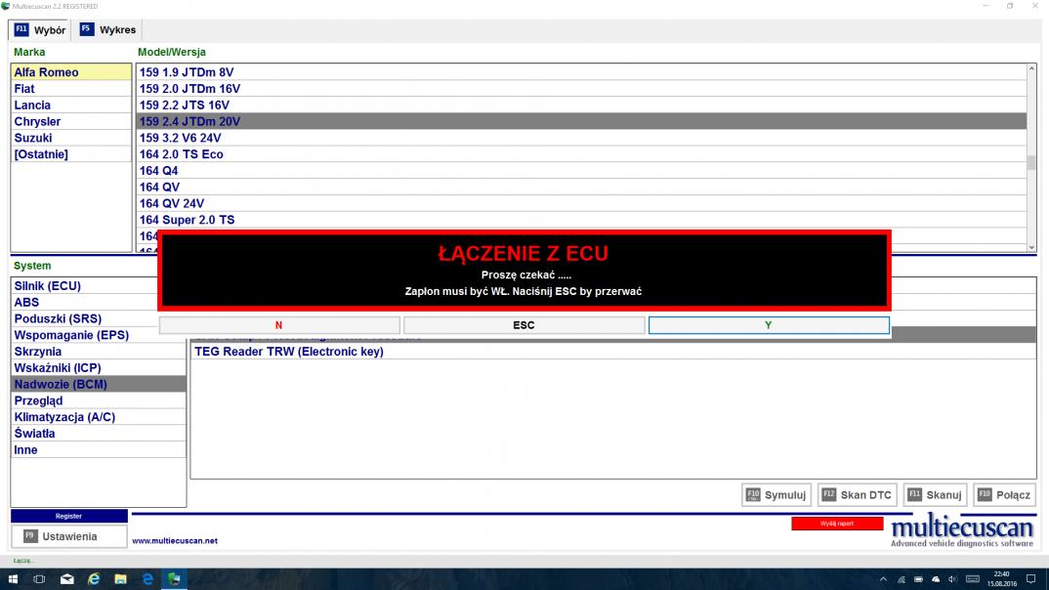Select Światła system
This screenshot has width=1049, height=590.
(99, 434)
